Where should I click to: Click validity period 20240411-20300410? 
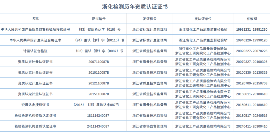(x=251, y=126)
